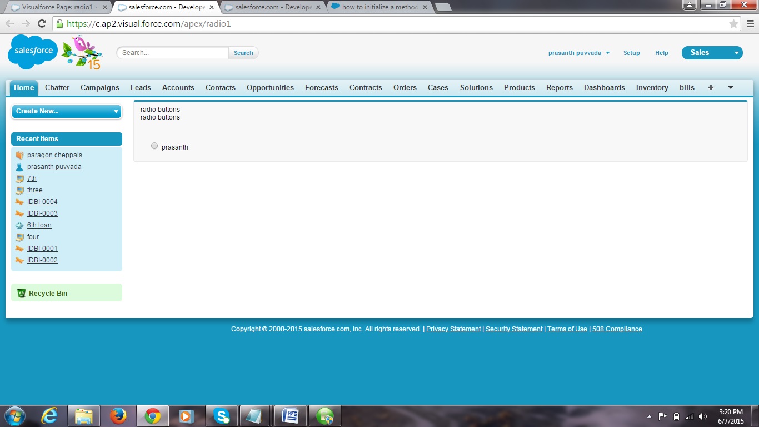Image resolution: width=759 pixels, height=427 pixels.
Task: Open the 508 Compliance link
Action: click(x=617, y=329)
